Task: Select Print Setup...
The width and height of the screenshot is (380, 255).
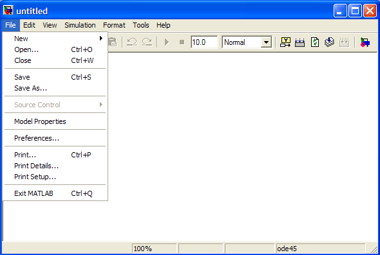Action: click(x=55, y=177)
